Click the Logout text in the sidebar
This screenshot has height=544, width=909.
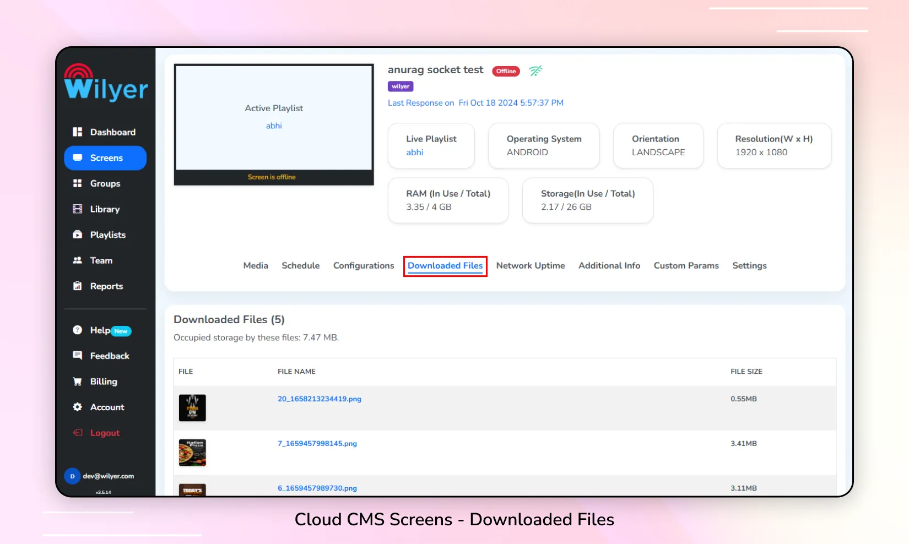click(x=105, y=433)
